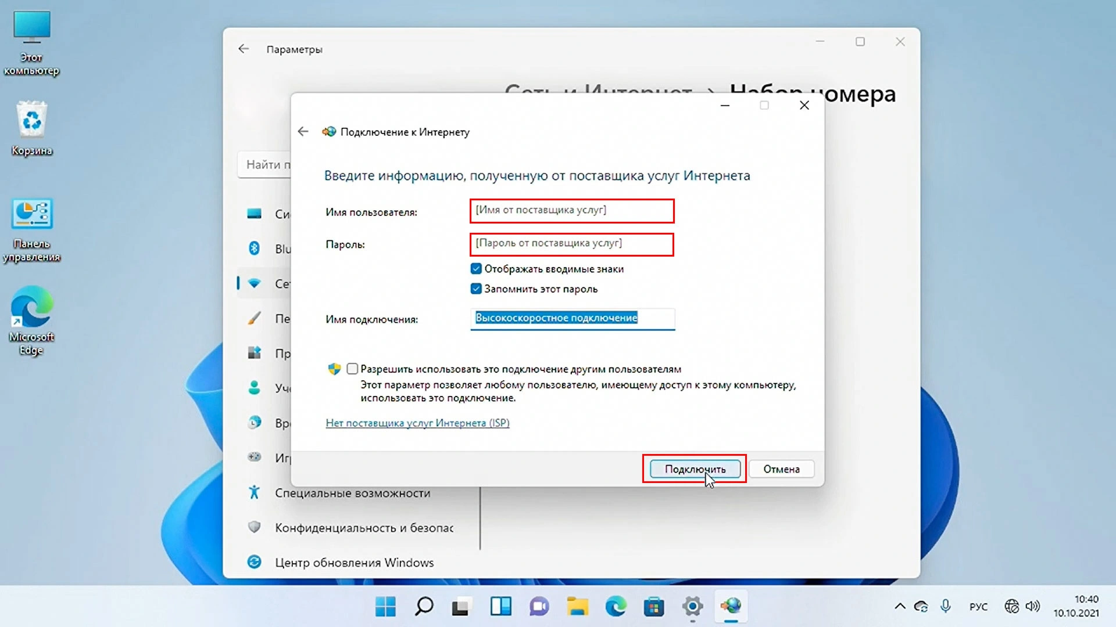Click the username input field

pyautogui.click(x=572, y=211)
